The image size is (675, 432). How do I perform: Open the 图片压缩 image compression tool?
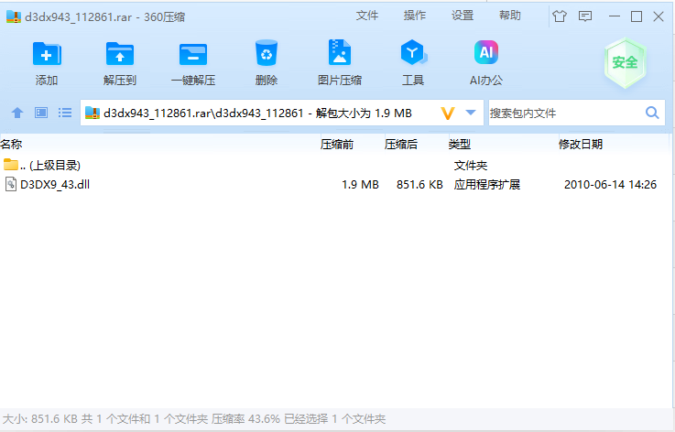tap(340, 52)
